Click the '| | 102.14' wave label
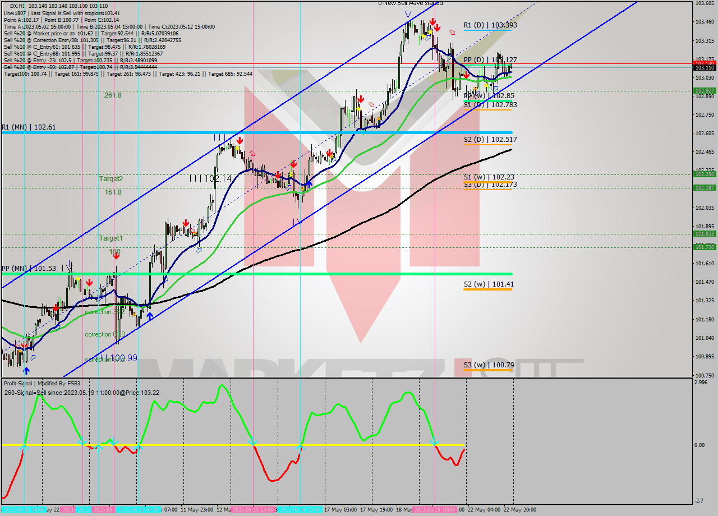This screenshot has width=718, height=516. [x=210, y=178]
